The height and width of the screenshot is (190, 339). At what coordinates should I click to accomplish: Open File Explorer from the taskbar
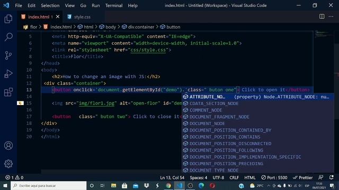[x=113, y=185]
